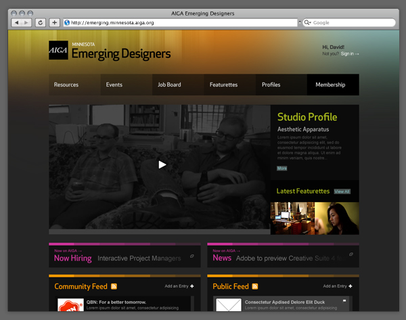Click the News heading
The image size is (406, 320).
pos(222,258)
